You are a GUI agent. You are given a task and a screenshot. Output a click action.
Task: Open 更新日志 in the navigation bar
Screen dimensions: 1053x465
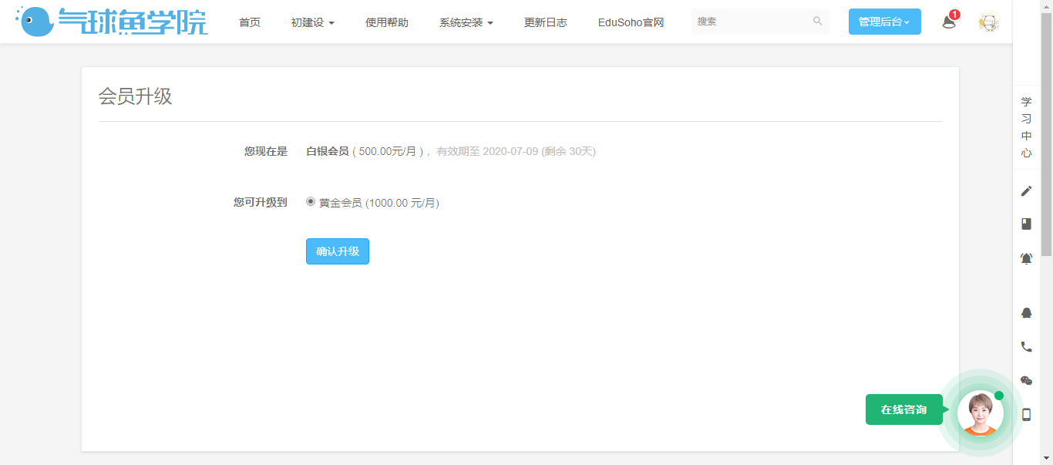(x=546, y=22)
